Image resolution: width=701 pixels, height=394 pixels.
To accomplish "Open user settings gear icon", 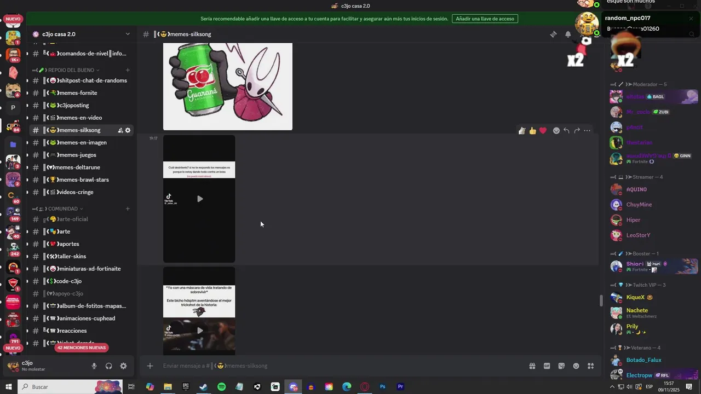I will (x=123, y=366).
